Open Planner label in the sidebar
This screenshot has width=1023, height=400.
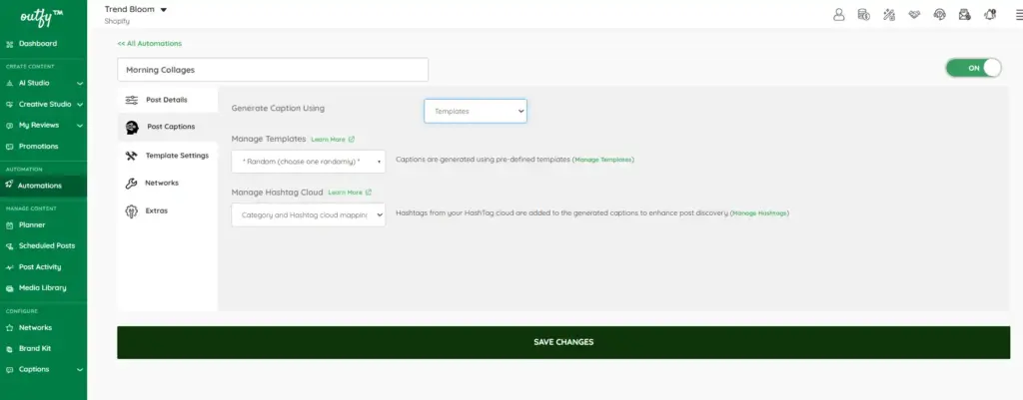(32, 225)
